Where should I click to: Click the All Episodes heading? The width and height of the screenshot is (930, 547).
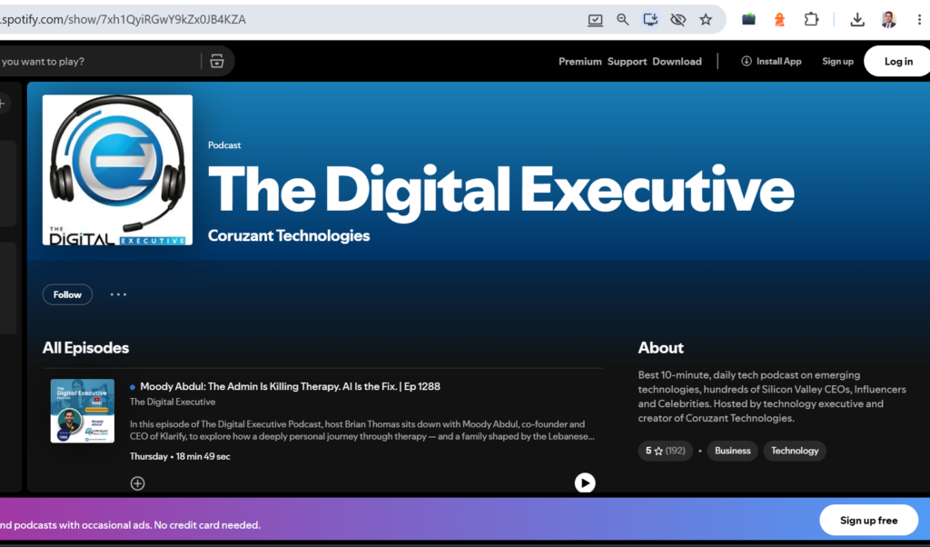point(85,348)
